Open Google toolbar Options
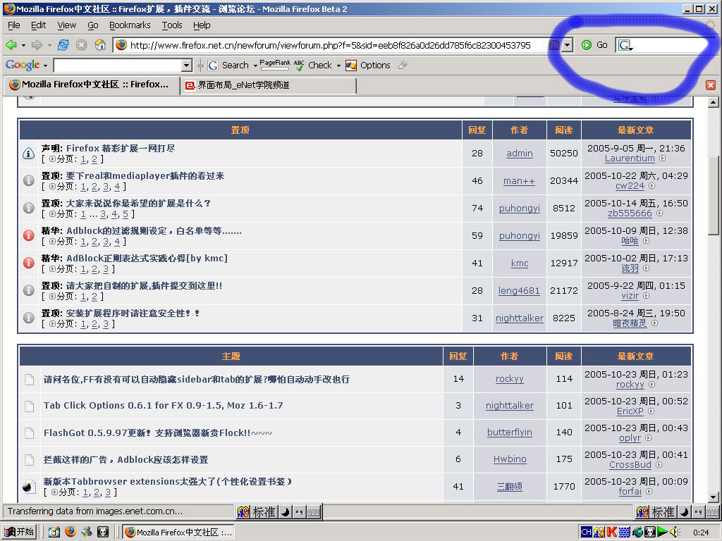 click(x=368, y=66)
